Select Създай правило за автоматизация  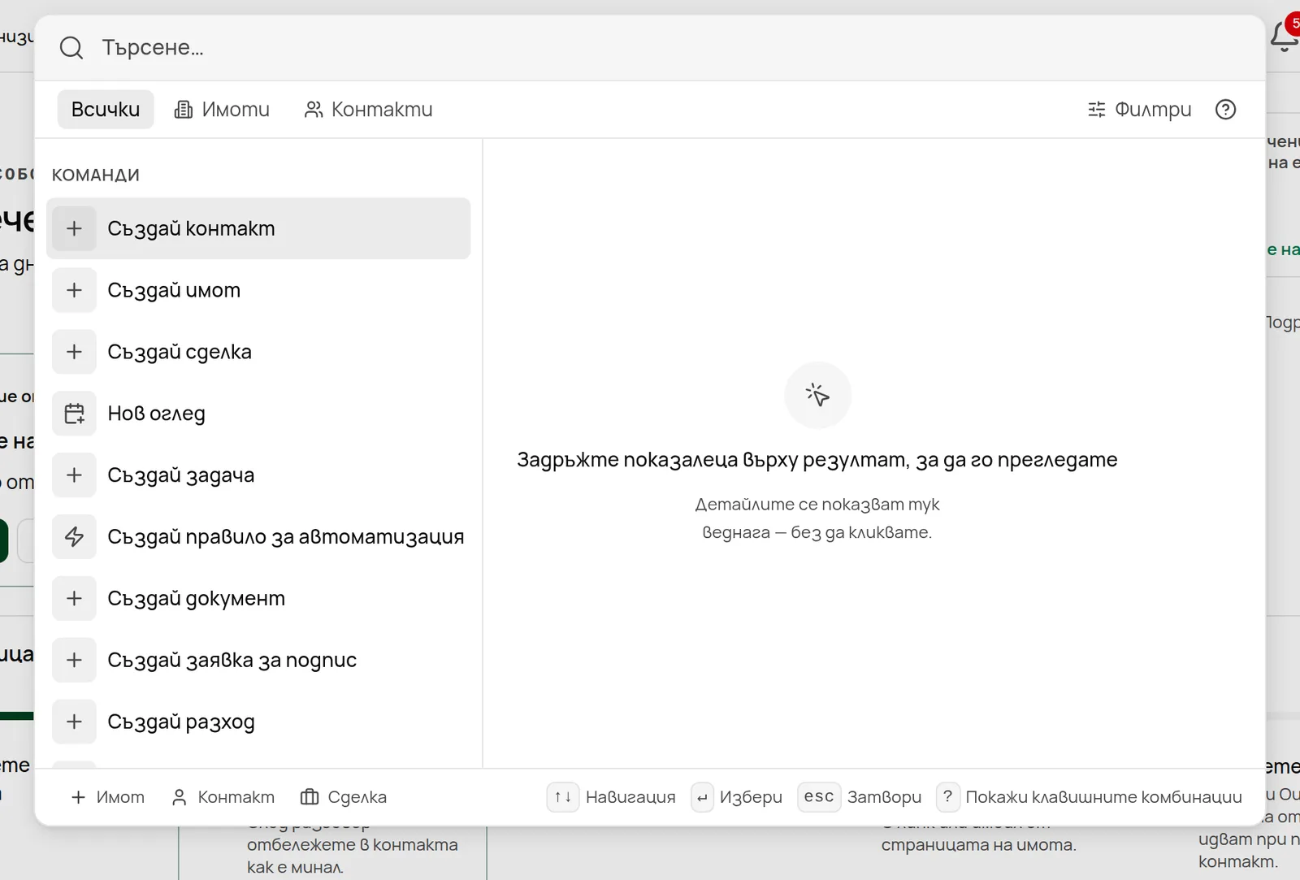[x=258, y=537]
